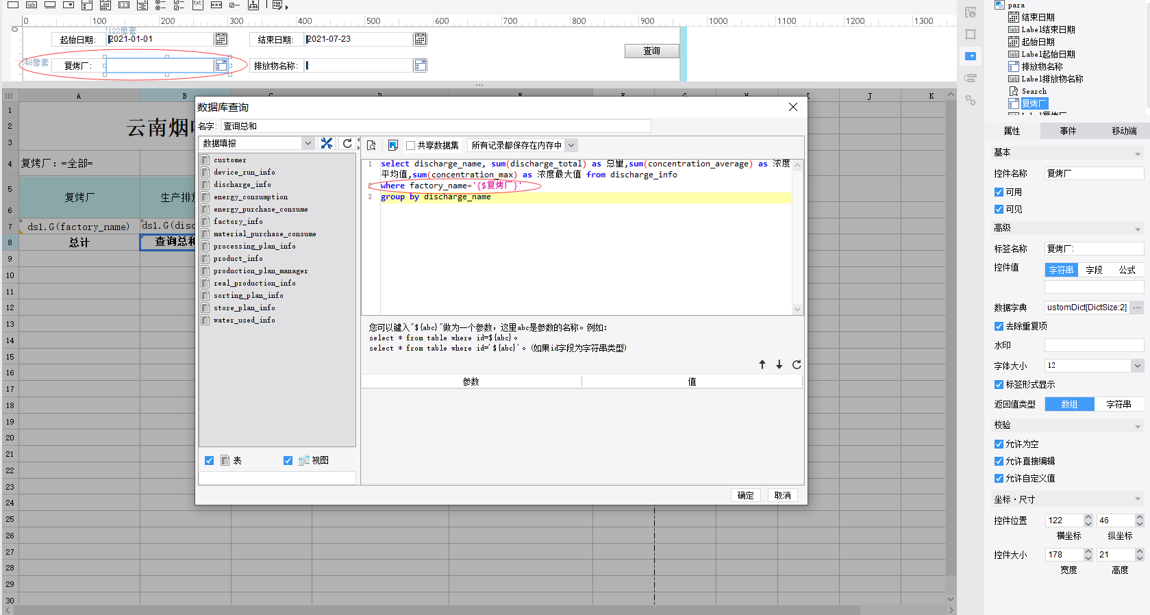Select the checkbox group widget tool

(x=179, y=5)
